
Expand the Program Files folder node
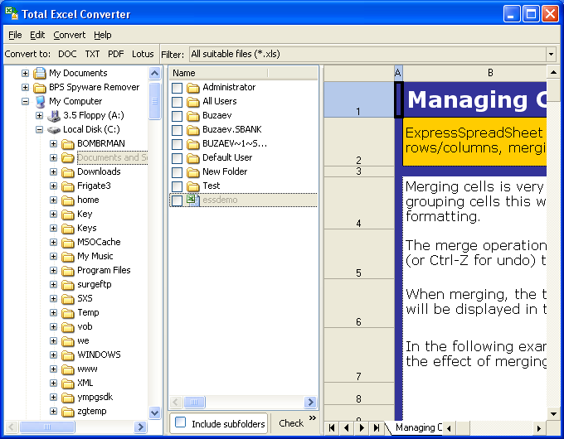(x=54, y=271)
